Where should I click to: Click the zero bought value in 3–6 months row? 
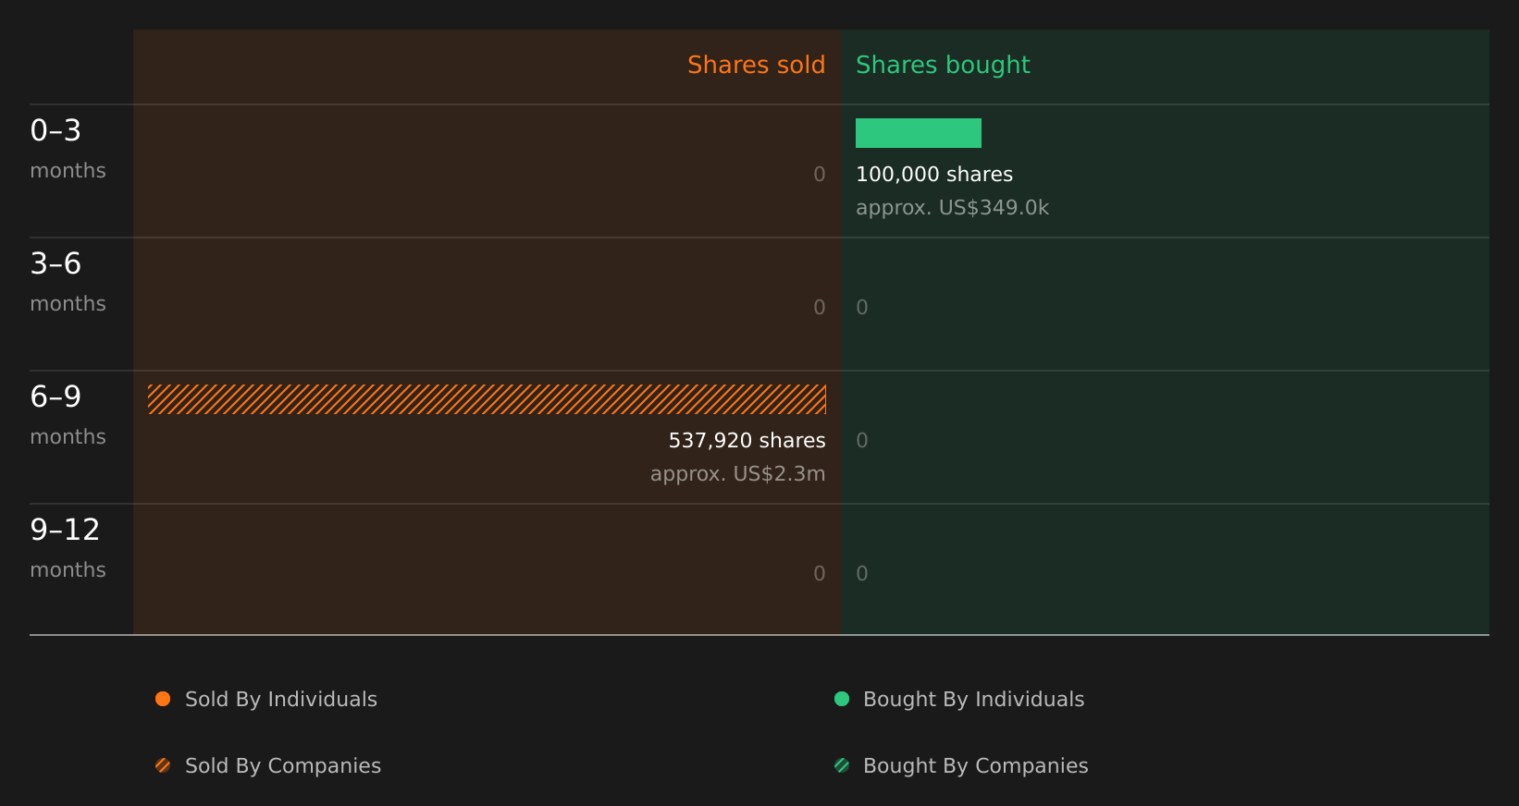coord(862,308)
